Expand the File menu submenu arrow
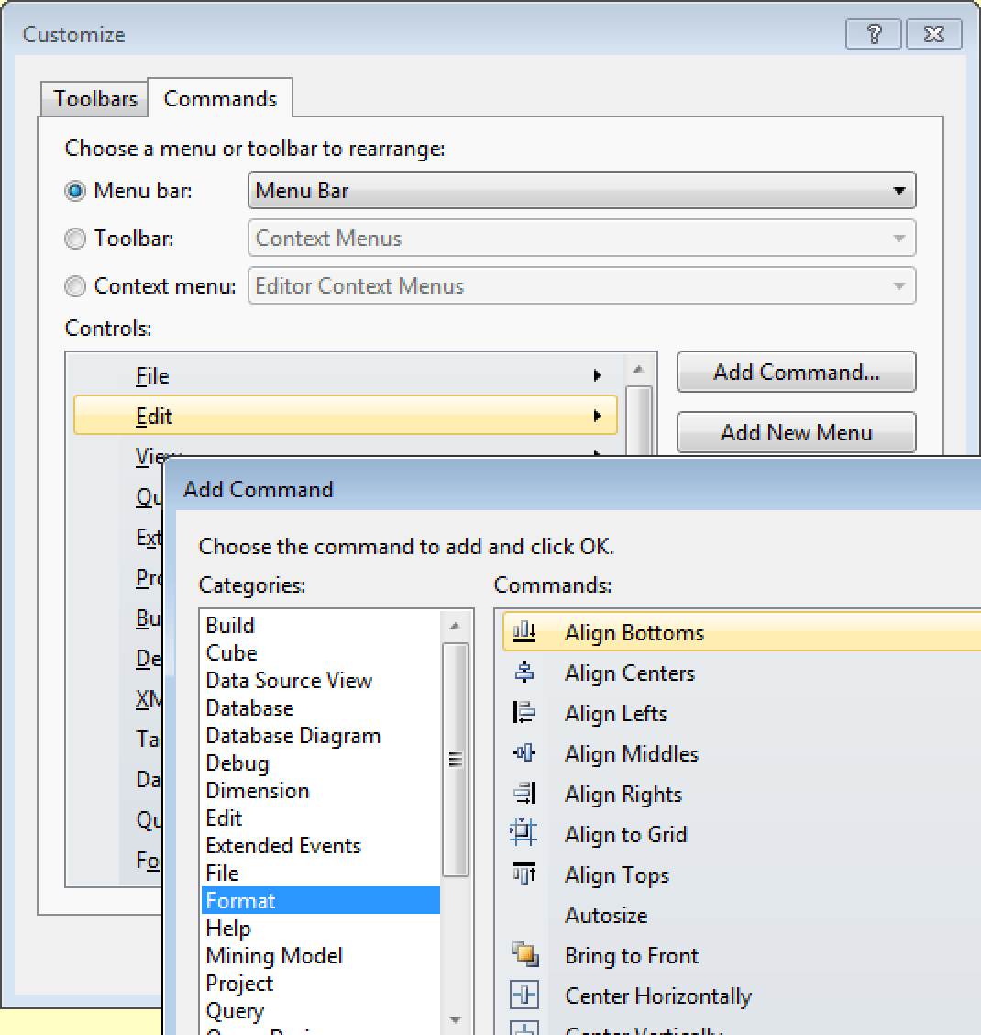Image resolution: width=981 pixels, height=1035 pixels. coord(597,375)
